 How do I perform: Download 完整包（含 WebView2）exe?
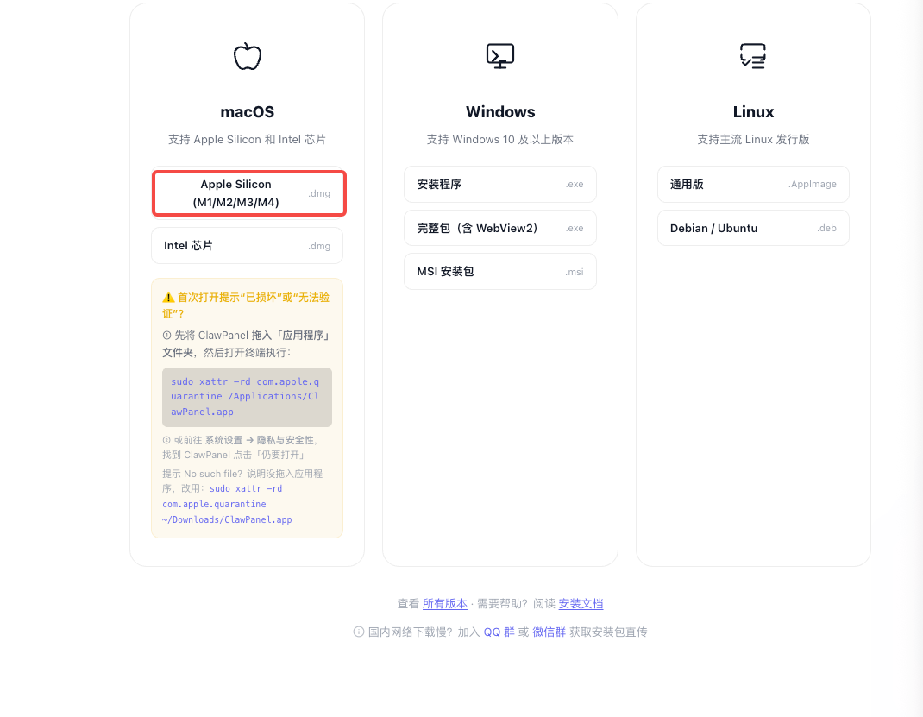(500, 228)
